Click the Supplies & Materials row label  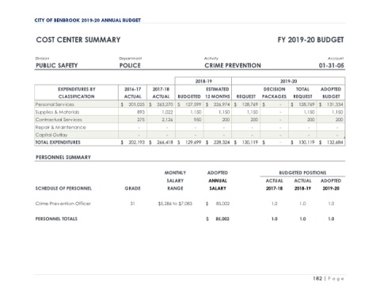coord(57,112)
